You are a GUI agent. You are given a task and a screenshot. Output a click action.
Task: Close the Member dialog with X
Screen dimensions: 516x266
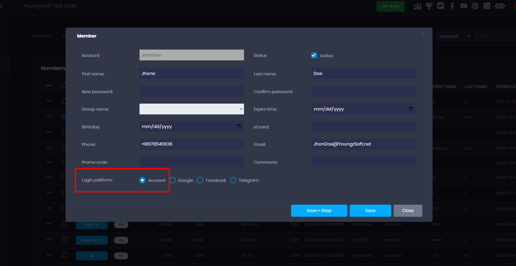pyautogui.click(x=423, y=34)
